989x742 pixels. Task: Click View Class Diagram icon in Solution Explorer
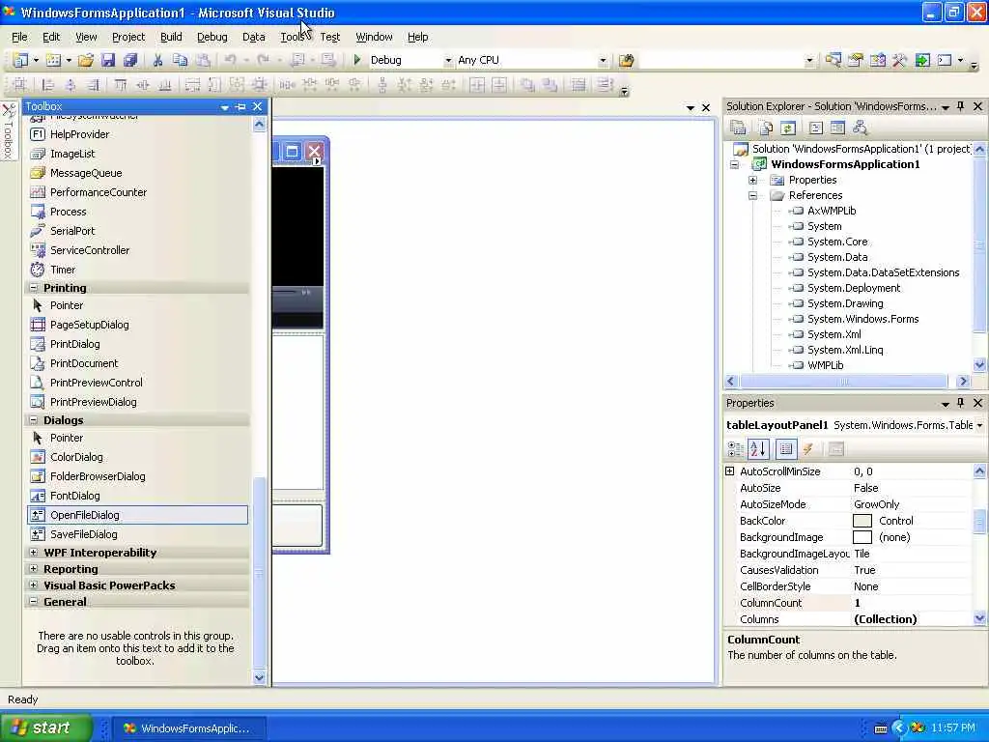(860, 128)
